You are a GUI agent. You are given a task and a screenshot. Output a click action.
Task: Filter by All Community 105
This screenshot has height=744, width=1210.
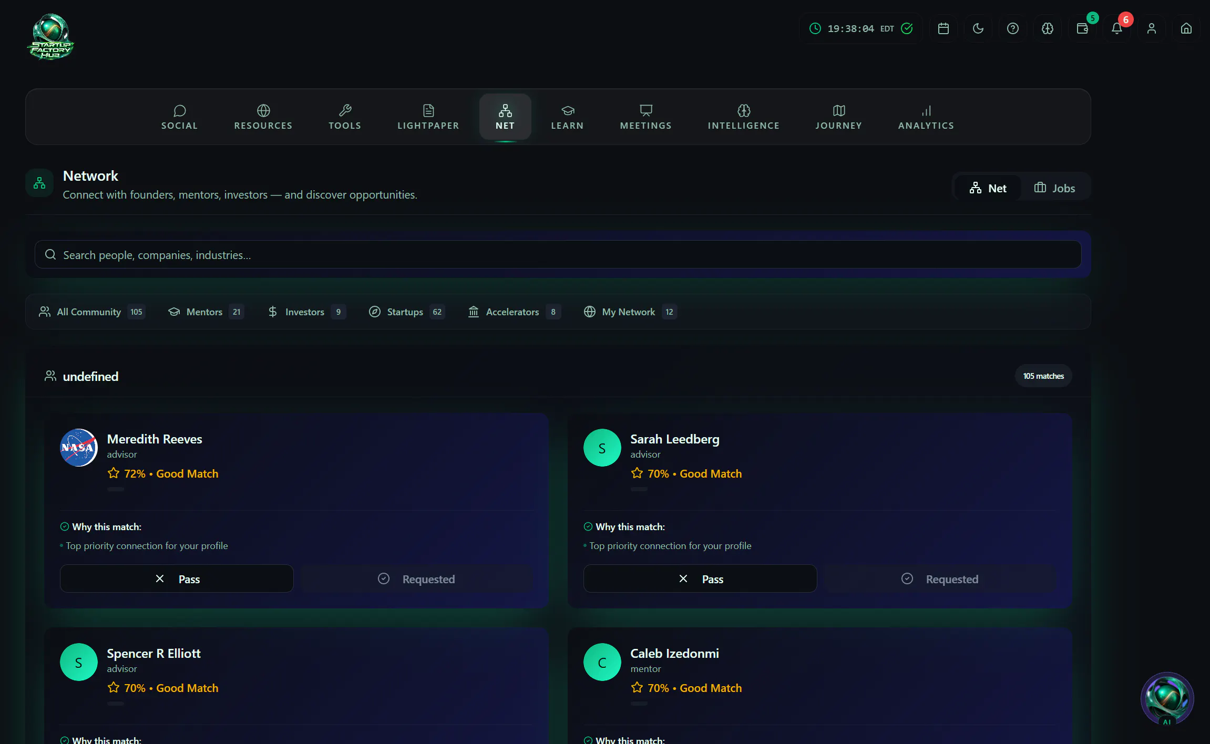pyautogui.click(x=92, y=312)
